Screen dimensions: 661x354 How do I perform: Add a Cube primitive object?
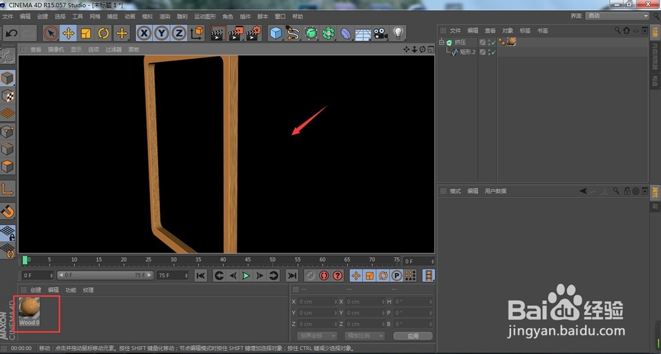(x=276, y=33)
